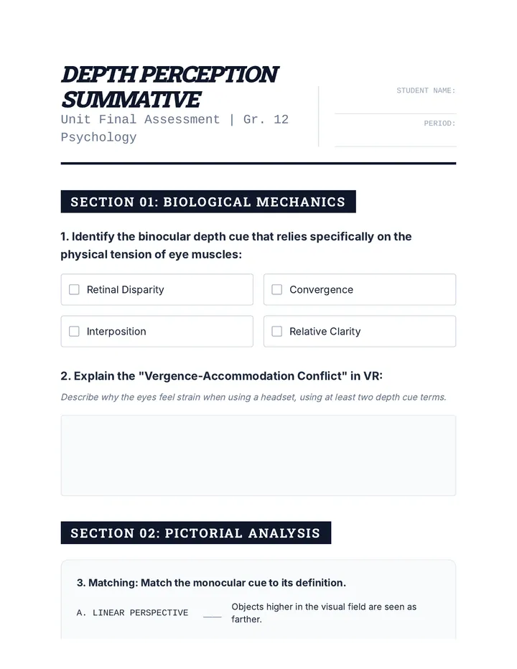Click Section 02: Pictorial Analysis header
Viewport: 517px width, 669px height.
click(x=196, y=533)
